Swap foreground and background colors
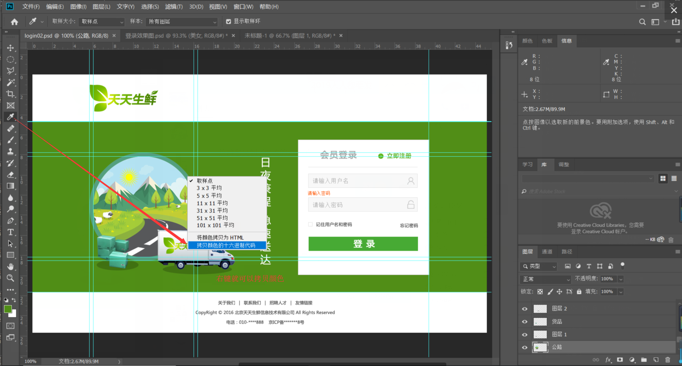This screenshot has width=682, height=366. [14, 300]
